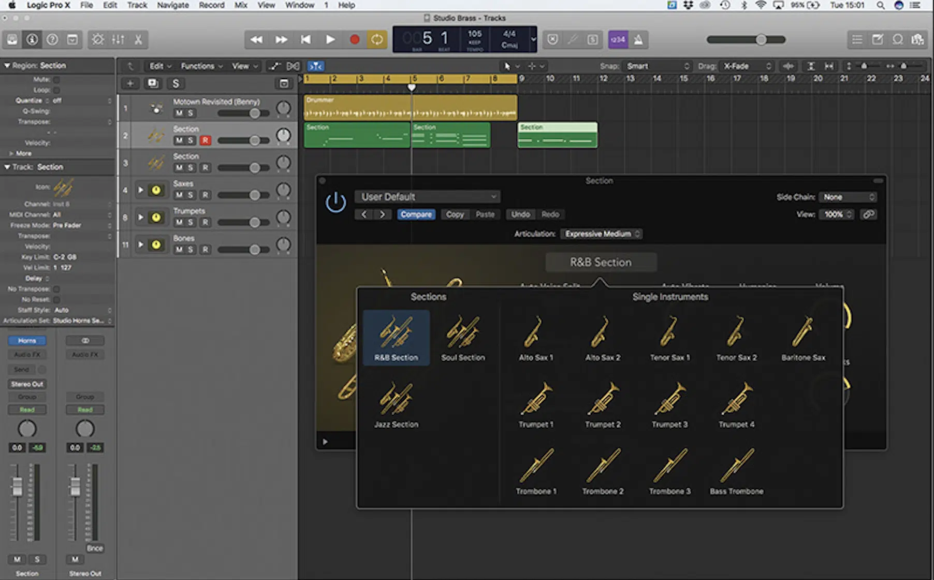Toggle the Region Mute checkbox
Image resolution: width=934 pixels, height=580 pixels.
pyautogui.click(x=56, y=80)
